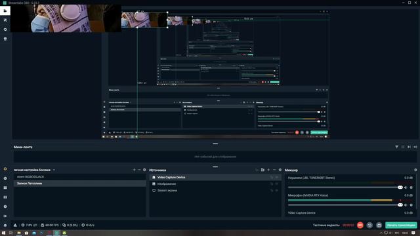Click 0 kb/s bandwidth readout
The width and height of the screenshot is (420, 236).
click(88, 225)
